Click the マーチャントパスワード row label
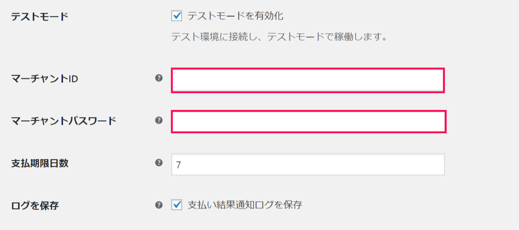This screenshot has width=519, height=230. 63,121
